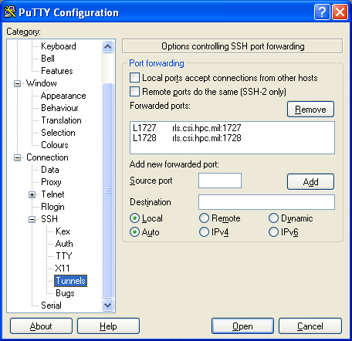Collapse the SSH tree node
The height and width of the screenshot is (341, 352).
32,219
